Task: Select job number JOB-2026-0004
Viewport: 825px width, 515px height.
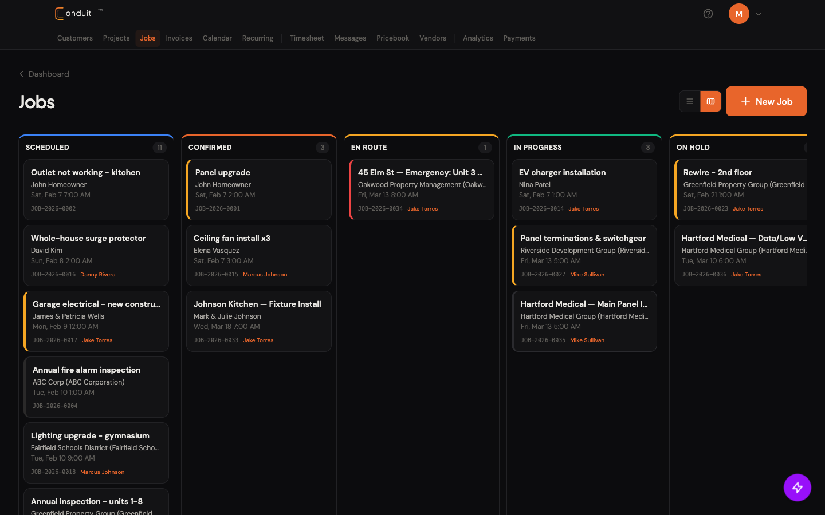Action: [55, 406]
